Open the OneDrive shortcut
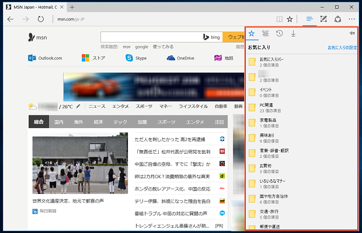 click(x=180, y=58)
